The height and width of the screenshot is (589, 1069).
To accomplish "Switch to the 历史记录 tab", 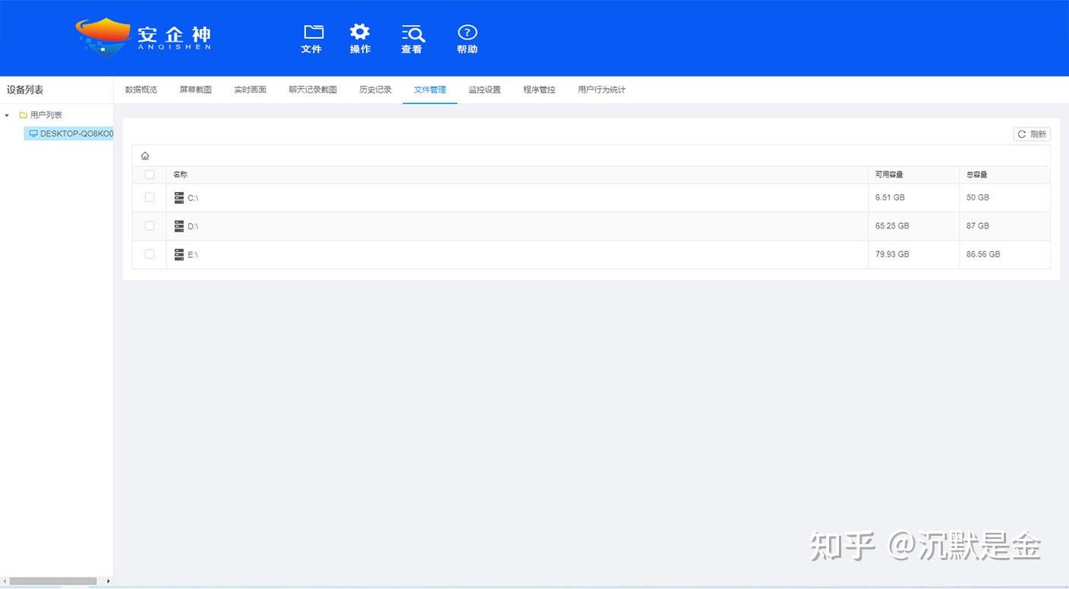I will [x=376, y=90].
